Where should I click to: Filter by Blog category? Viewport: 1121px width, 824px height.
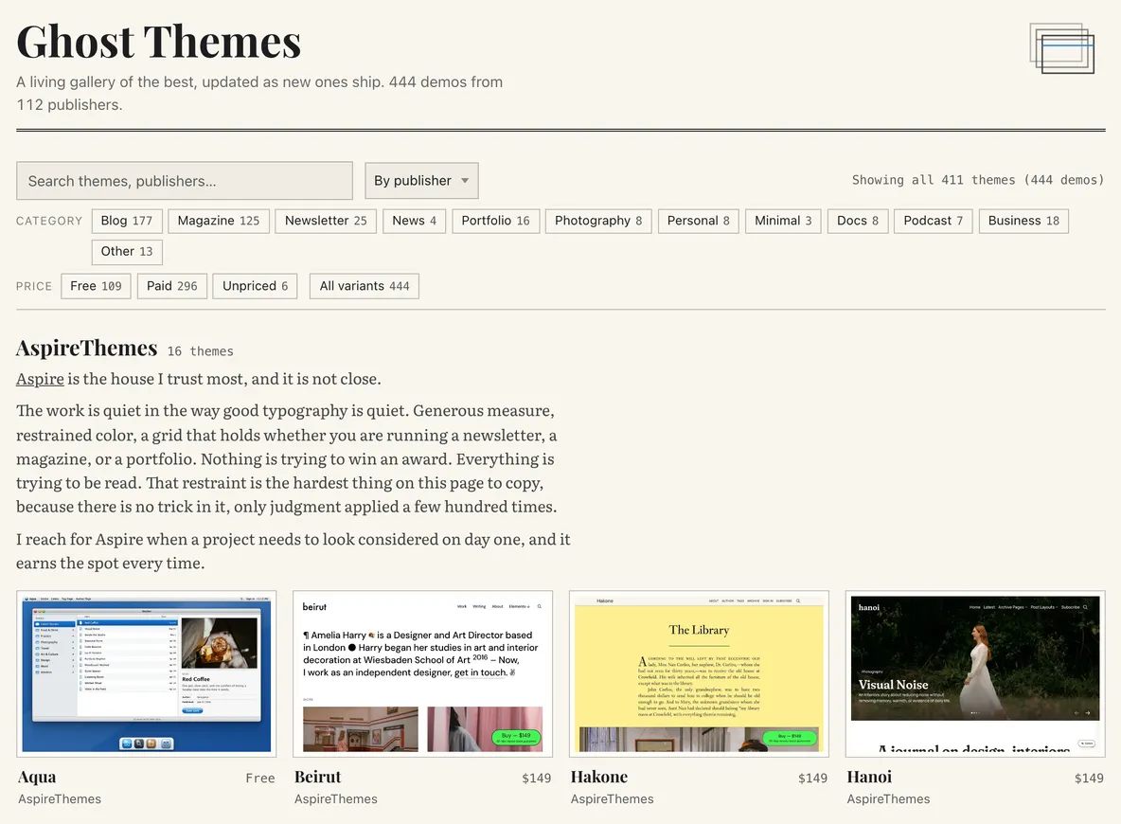pyautogui.click(x=127, y=221)
